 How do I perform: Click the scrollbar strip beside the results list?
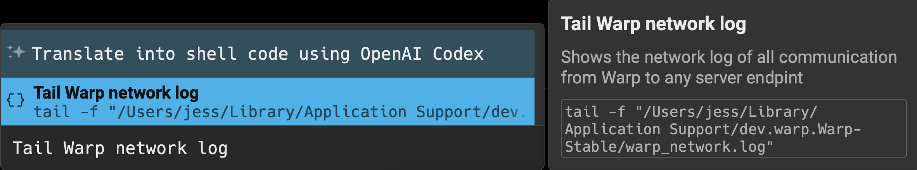[x=539, y=78]
